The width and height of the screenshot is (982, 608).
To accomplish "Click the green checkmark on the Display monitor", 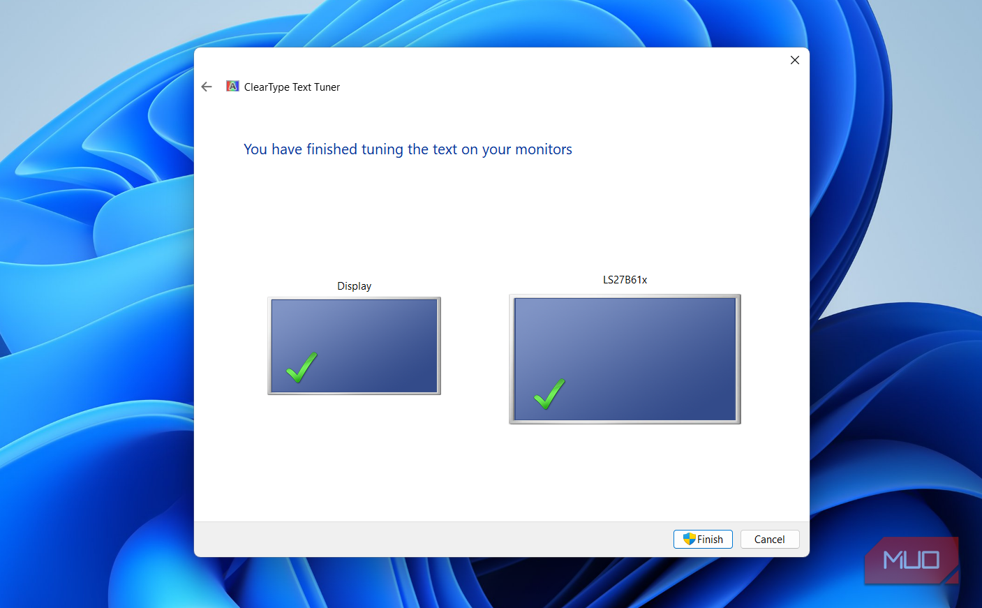I will (x=302, y=367).
